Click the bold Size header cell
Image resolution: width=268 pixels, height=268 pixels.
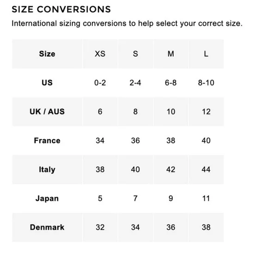click(47, 54)
